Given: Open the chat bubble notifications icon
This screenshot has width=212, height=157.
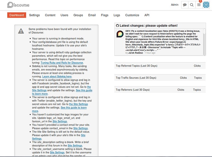Looking at the screenshot, I should pos(185,5).
